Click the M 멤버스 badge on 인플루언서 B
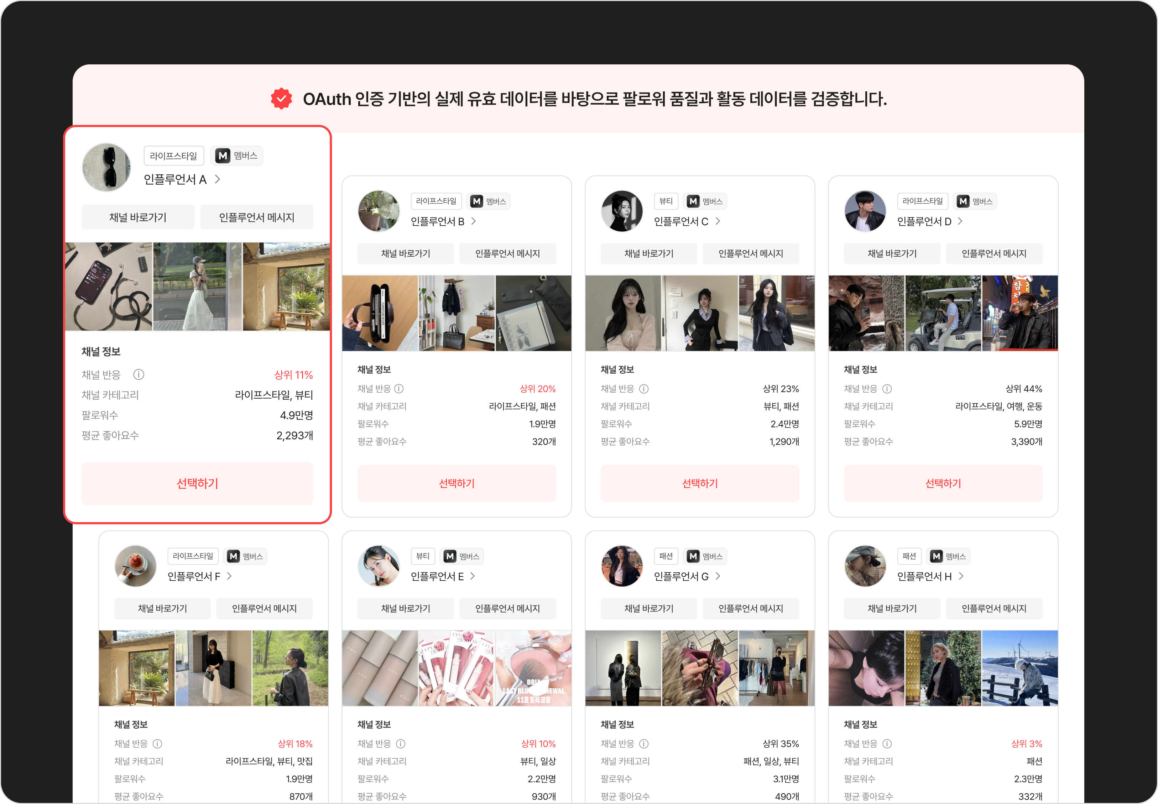This screenshot has height=804, width=1158. [x=488, y=201]
